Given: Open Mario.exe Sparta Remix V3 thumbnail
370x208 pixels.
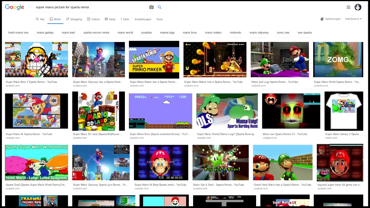Looking at the screenshot, I should tap(291, 111).
